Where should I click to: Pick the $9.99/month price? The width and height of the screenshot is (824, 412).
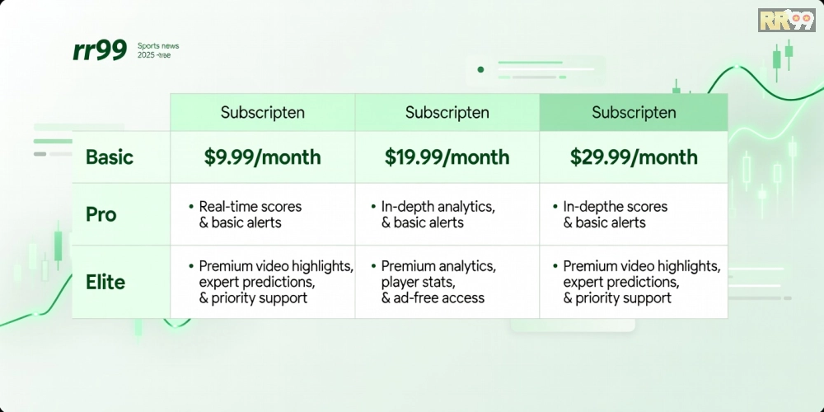click(263, 157)
